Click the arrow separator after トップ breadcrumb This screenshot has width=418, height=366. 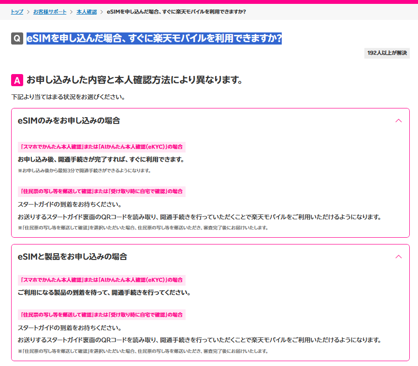pos(28,12)
